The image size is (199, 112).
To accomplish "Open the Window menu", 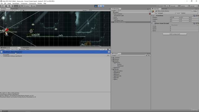I will pyautogui.click(x=40, y=3).
